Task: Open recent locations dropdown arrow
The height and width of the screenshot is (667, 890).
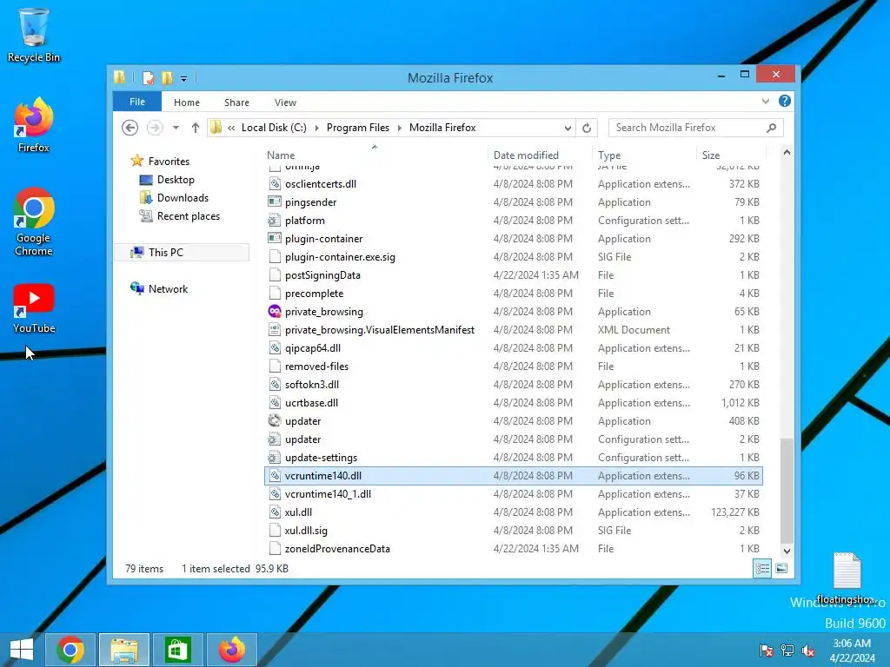Action: 176,128
